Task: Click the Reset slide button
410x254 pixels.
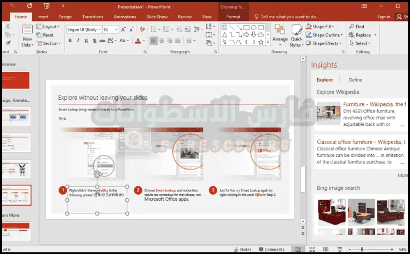Action: click(45, 35)
